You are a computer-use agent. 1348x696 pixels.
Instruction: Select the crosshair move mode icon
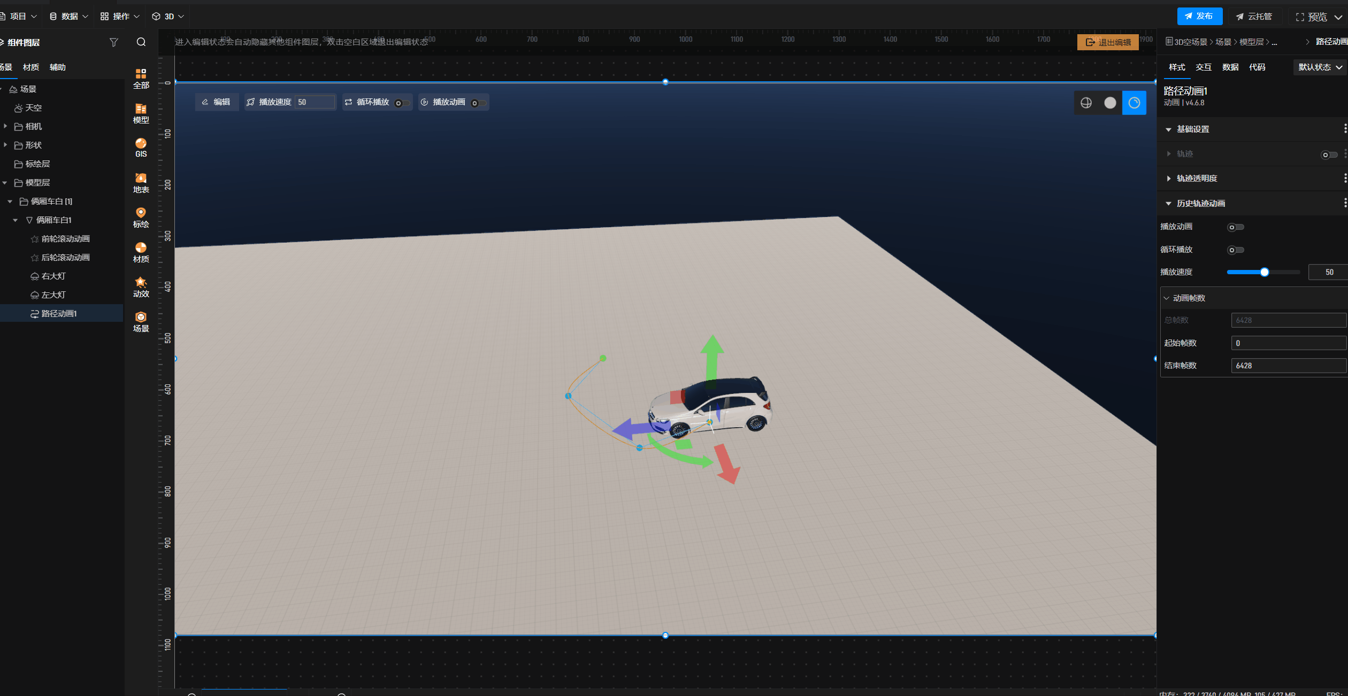pyautogui.click(x=1086, y=103)
